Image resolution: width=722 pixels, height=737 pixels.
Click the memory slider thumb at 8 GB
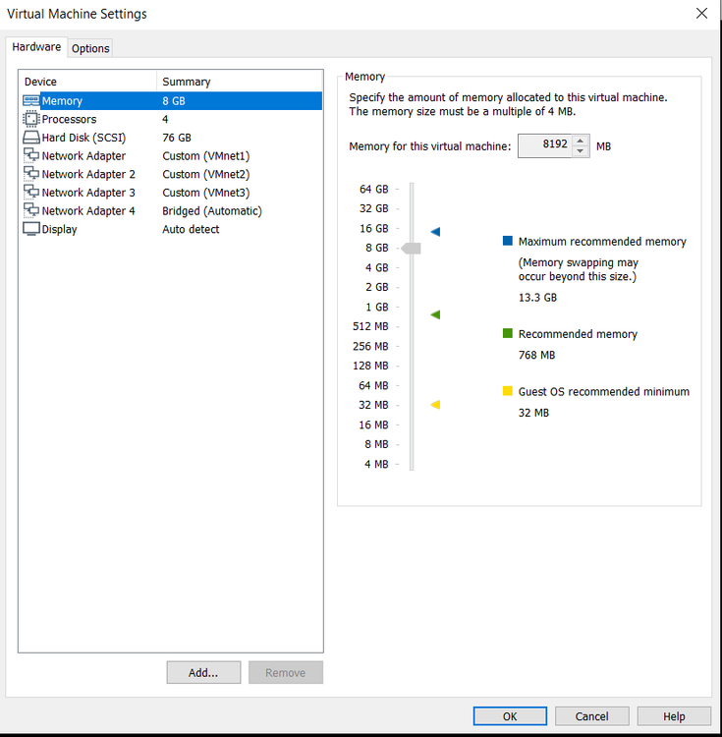coord(412,249)
